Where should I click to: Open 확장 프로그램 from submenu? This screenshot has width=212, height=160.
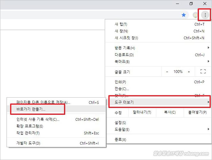pyautogui.click(x=30, y=126)
